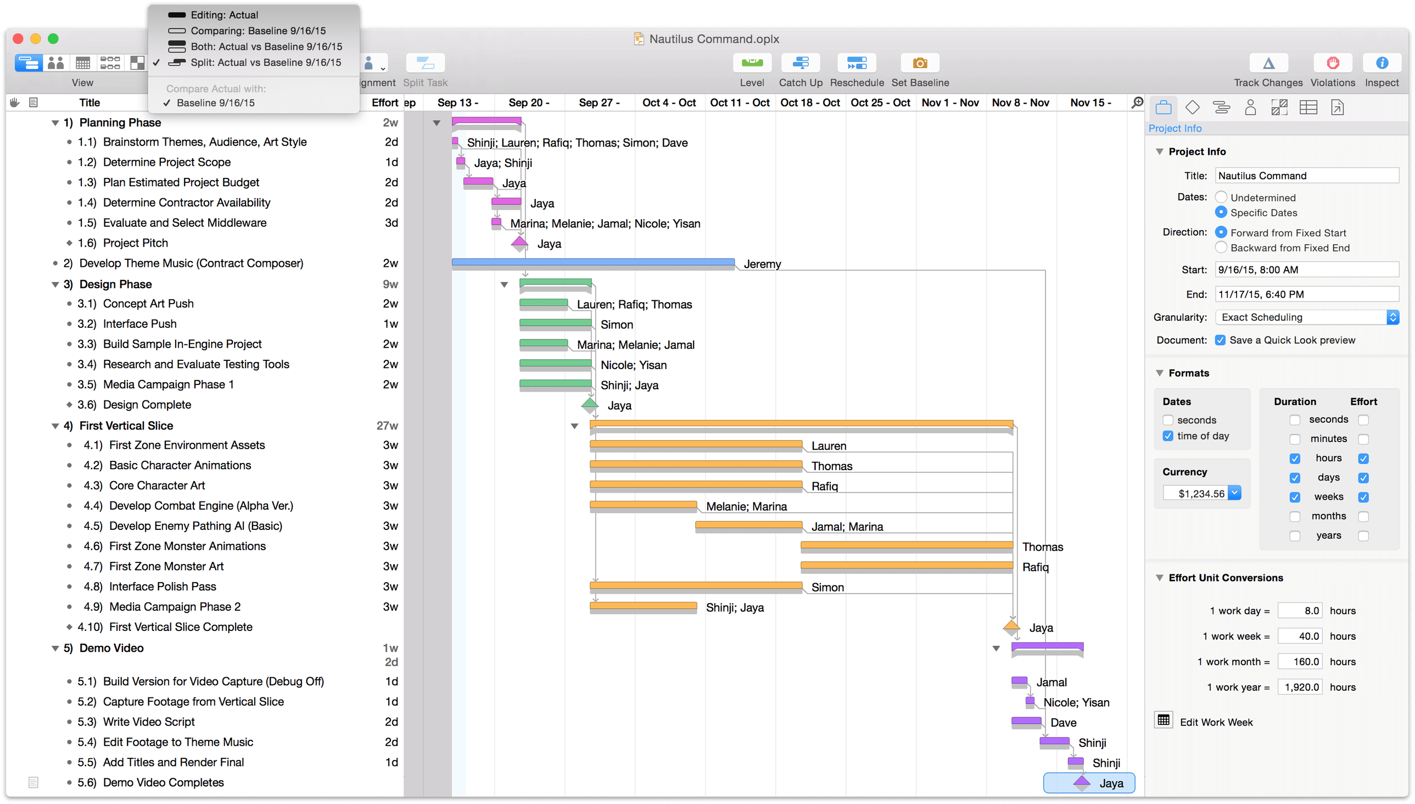Click the Start date field
This screenshot has height=804, width=1415.
click(x=1307, y=270)
